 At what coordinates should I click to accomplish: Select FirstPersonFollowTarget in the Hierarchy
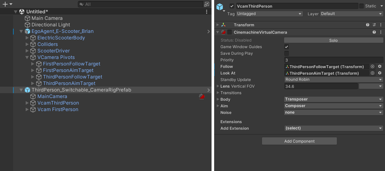72,64
